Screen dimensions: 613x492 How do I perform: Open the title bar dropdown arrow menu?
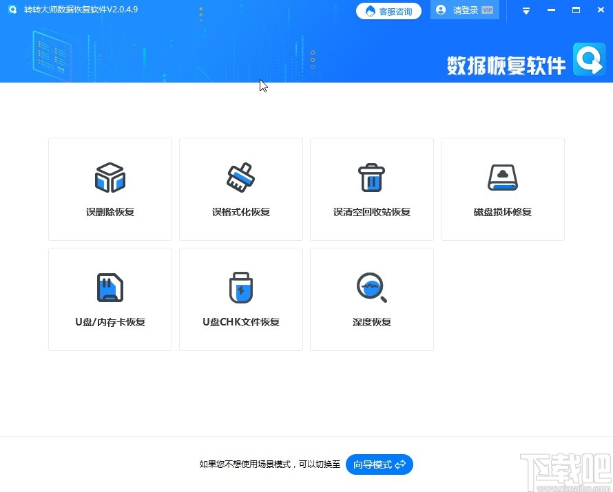pos(526,10)
